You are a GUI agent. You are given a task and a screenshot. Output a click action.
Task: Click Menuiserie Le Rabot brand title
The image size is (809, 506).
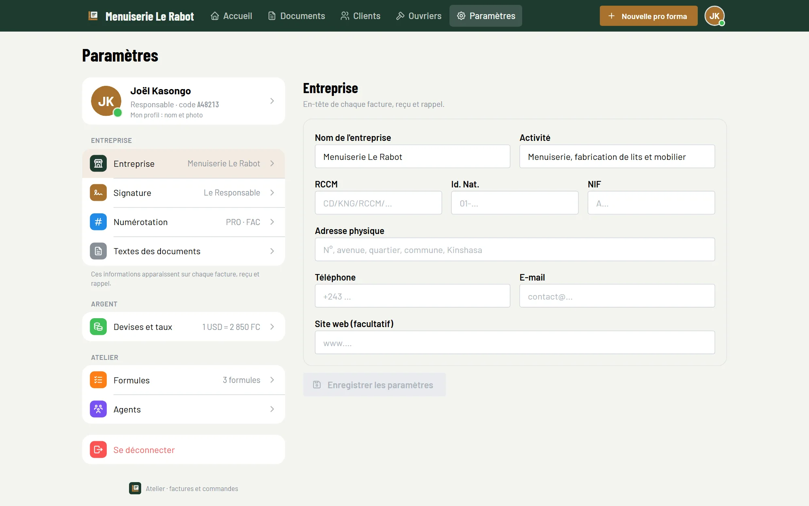tap(150, 16)
